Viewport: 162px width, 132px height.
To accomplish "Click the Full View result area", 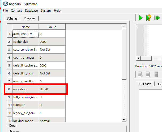I will coord(151,111).
